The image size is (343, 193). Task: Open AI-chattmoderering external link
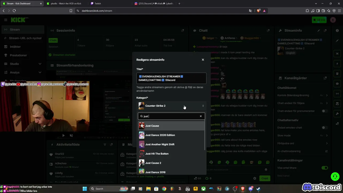[326, 151]
